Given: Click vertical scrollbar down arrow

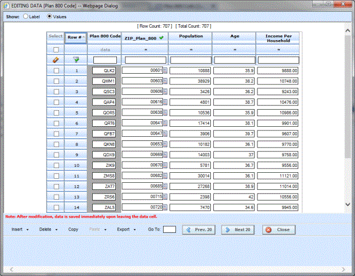Looking at the screenshot, I should pyautogui.click(x=348, y=204).
